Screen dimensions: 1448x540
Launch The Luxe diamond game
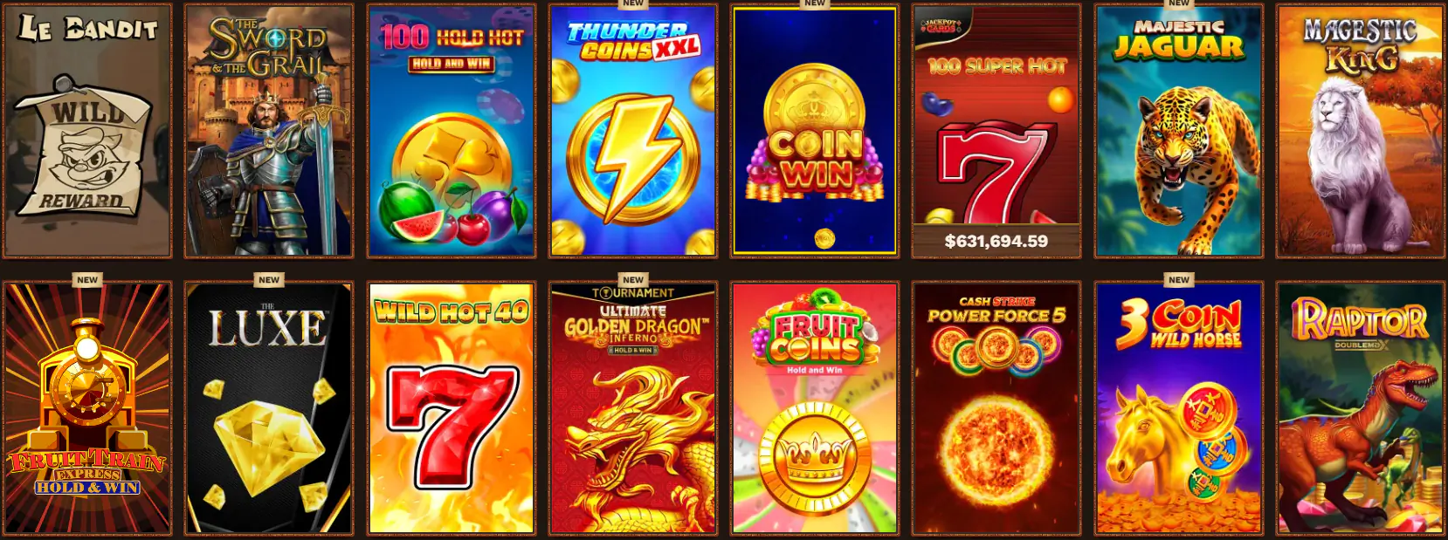point(269,408)
